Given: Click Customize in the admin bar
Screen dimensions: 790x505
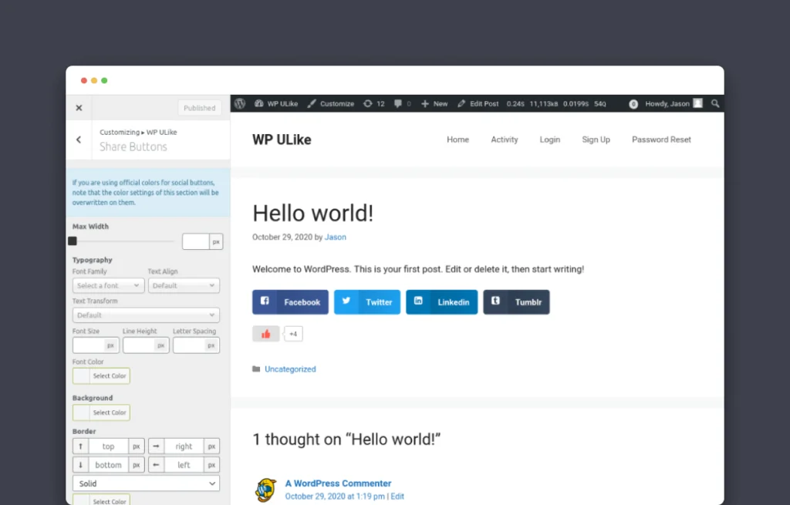Looking at the screenshot, I should click(x=330, y=104).
